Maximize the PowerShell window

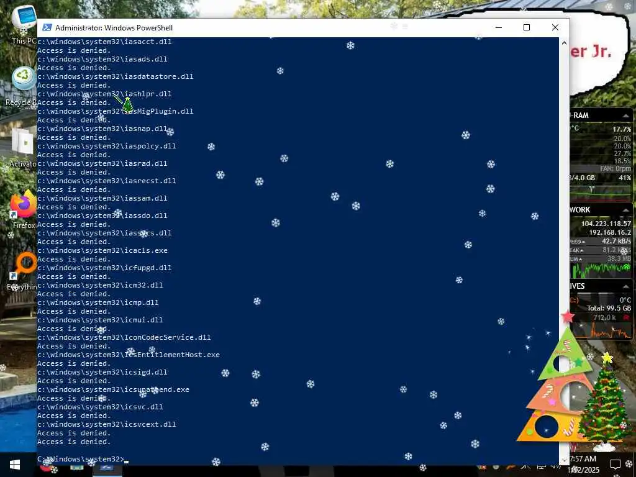527,27
